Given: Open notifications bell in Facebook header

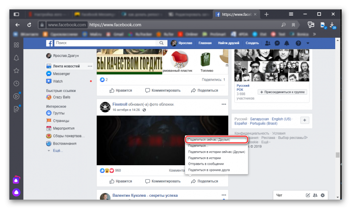Looking at the screenshot, I should 287,43.
